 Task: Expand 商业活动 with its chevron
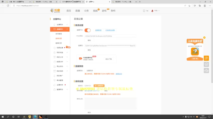click(x=67, y=66)
